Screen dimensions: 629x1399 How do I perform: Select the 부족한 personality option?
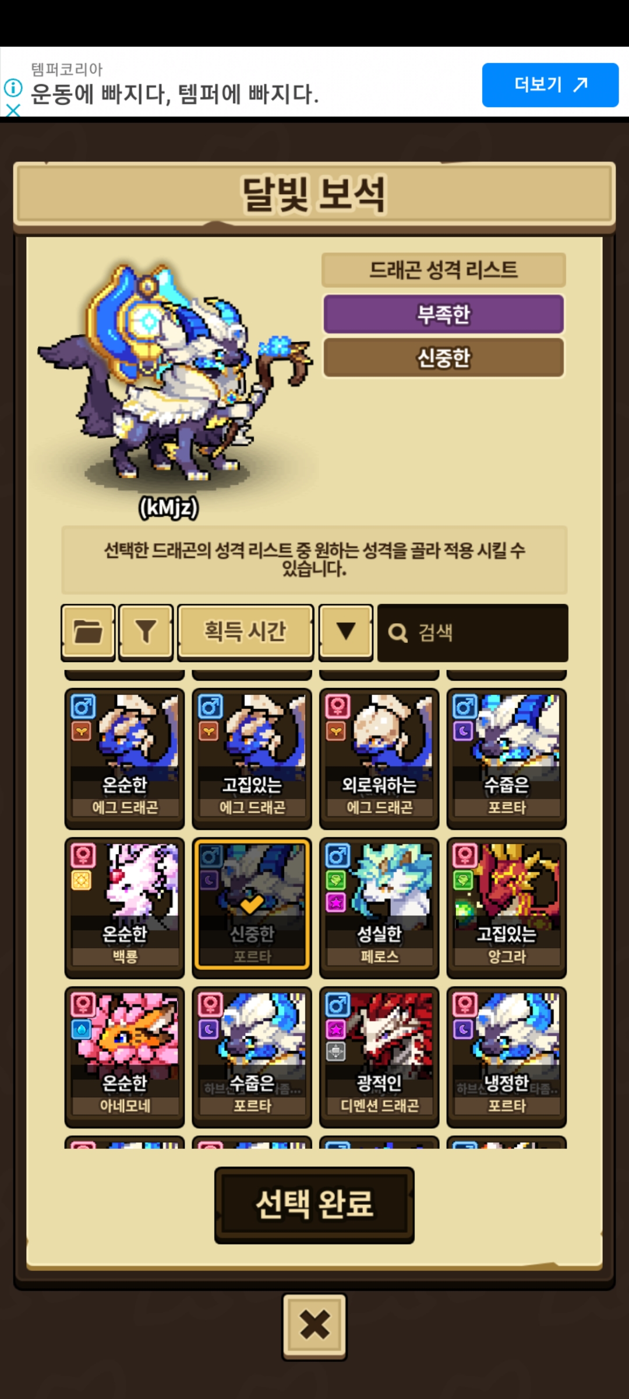[x=443, y=314]
